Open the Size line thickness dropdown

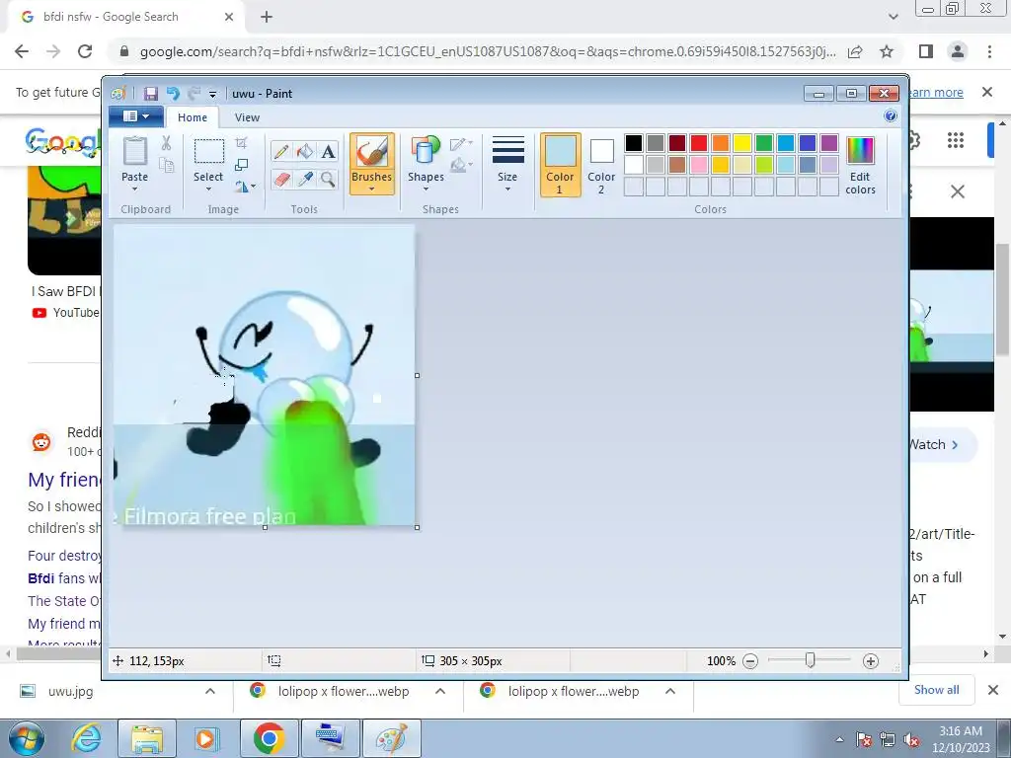[x=507, y=164]
